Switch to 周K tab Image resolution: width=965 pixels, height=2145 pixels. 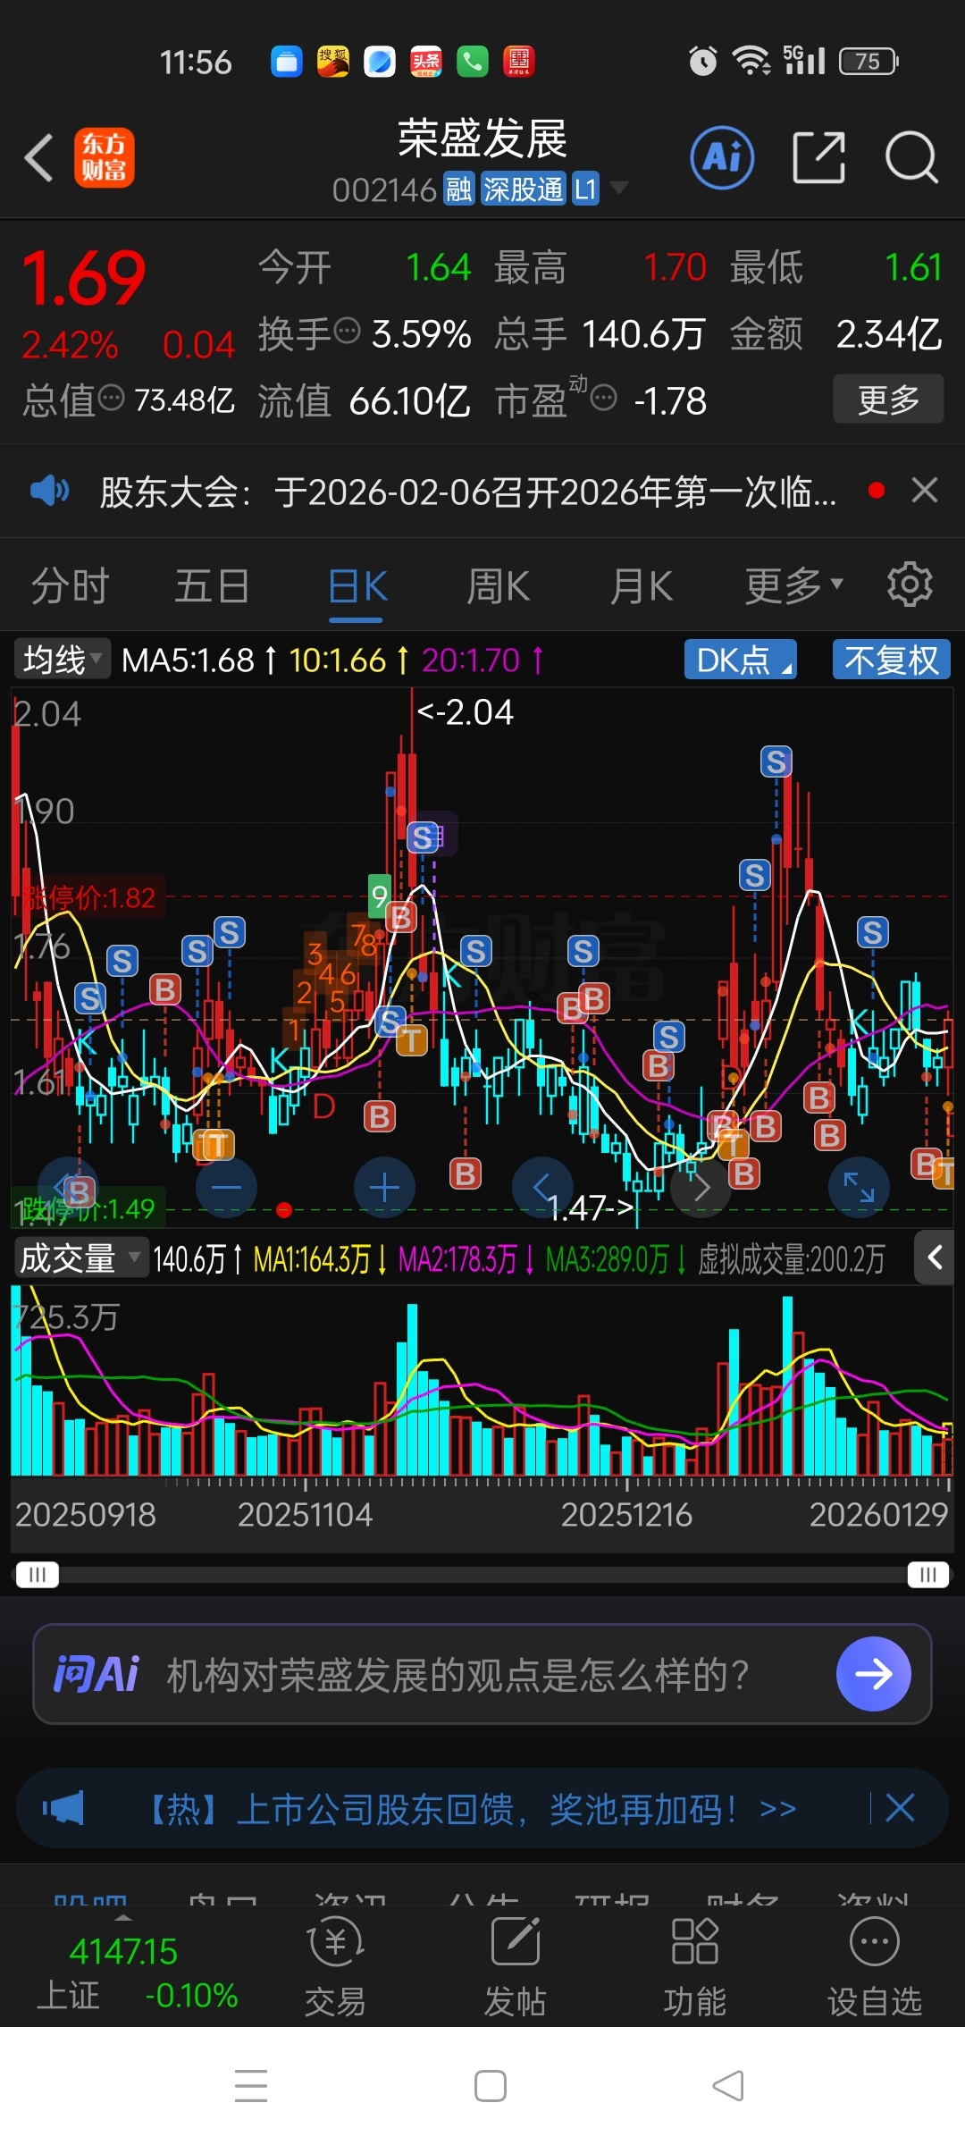(499, 586)
